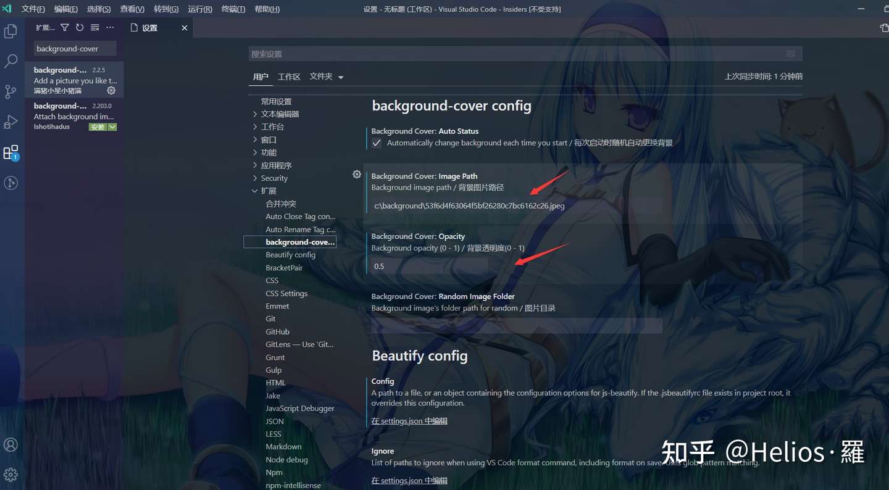Open the Accounts menu icon

tap(10, 445)
